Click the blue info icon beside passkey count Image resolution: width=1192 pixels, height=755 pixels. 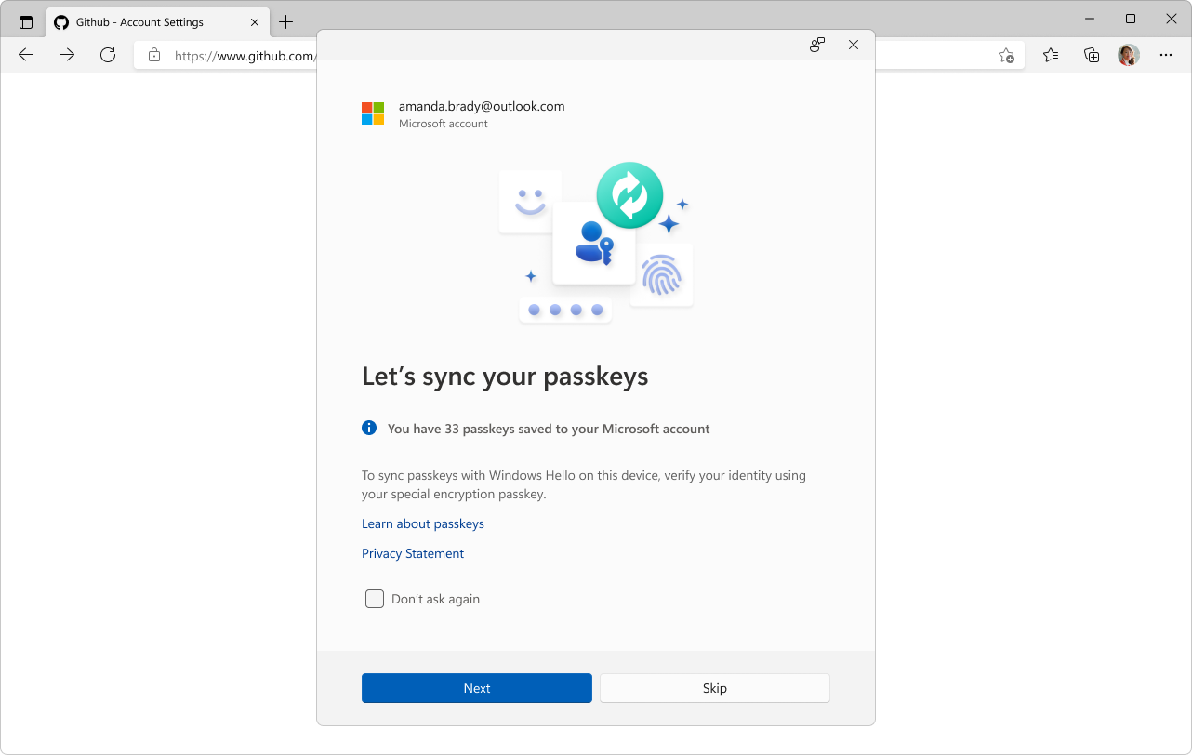(x=368, y=428)
